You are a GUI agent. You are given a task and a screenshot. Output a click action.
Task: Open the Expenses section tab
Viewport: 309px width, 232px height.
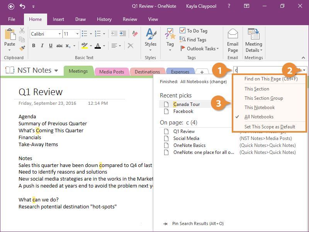180,72
